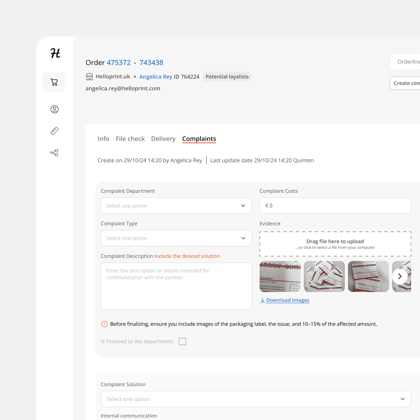Expand the Complaint Type selector
420x420 pixels.
click(176, 238)
